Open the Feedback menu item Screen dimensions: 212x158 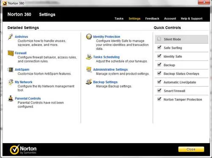tap(152, 19)
